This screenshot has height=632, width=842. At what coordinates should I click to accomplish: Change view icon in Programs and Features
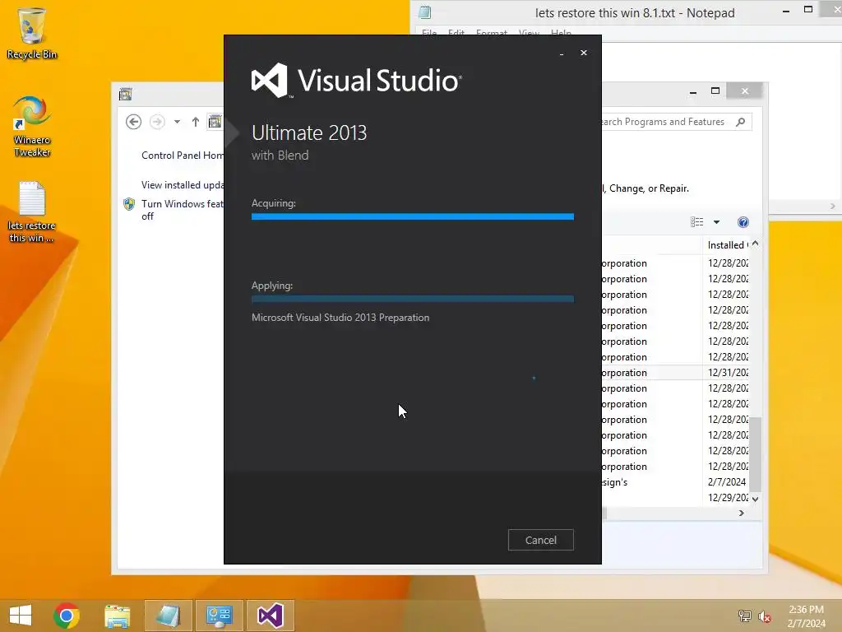click(x=696, y=222)
